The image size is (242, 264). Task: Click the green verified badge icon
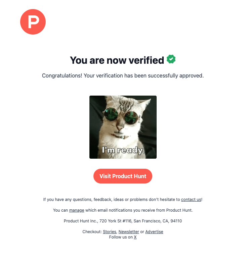click(x=171, y=59)
